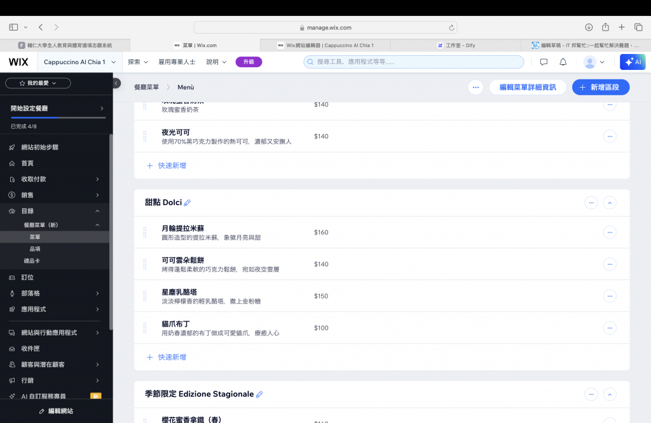Collapse the left sidebar arrow
The height and width of the screenshot is (423, 651).
(x=117, y=83)
